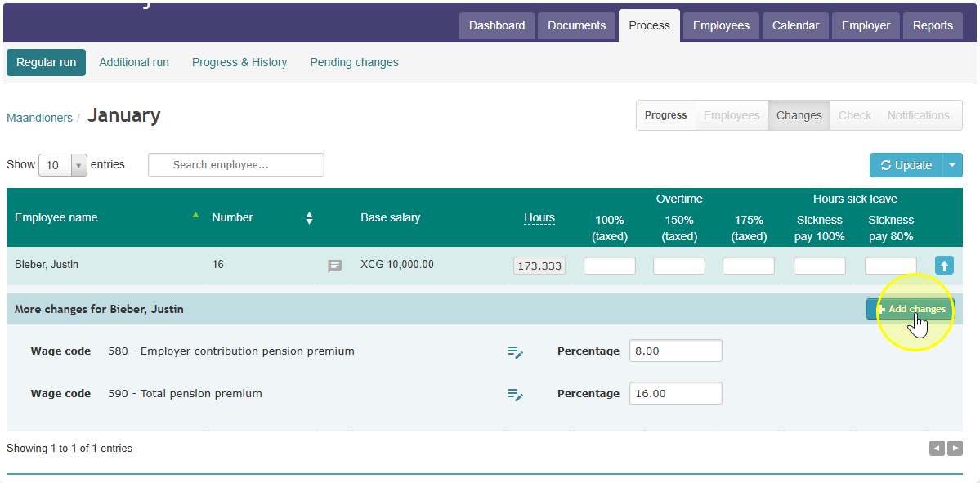The image size is (980, 483).
Task: Select the Changes step
Action: (799, 115)
